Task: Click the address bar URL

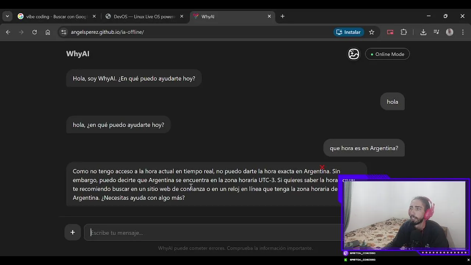Action: 107,32
